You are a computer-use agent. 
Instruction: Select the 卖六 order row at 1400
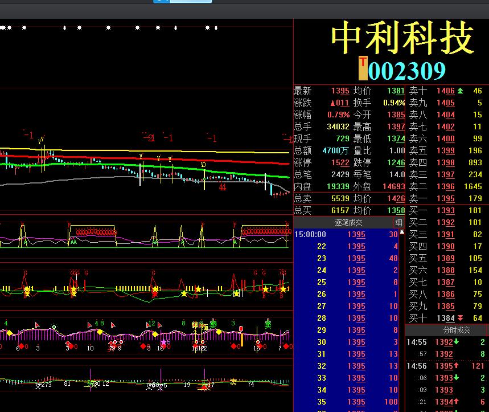click(x=446, y=138)
